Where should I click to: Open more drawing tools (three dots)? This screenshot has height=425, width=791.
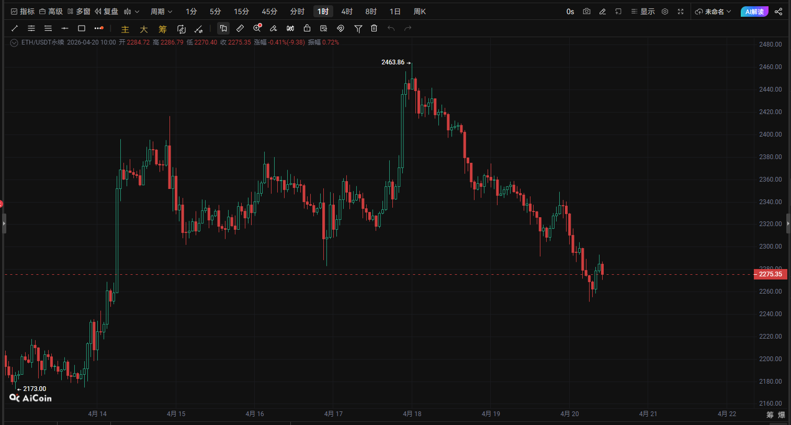pos(98,28)
